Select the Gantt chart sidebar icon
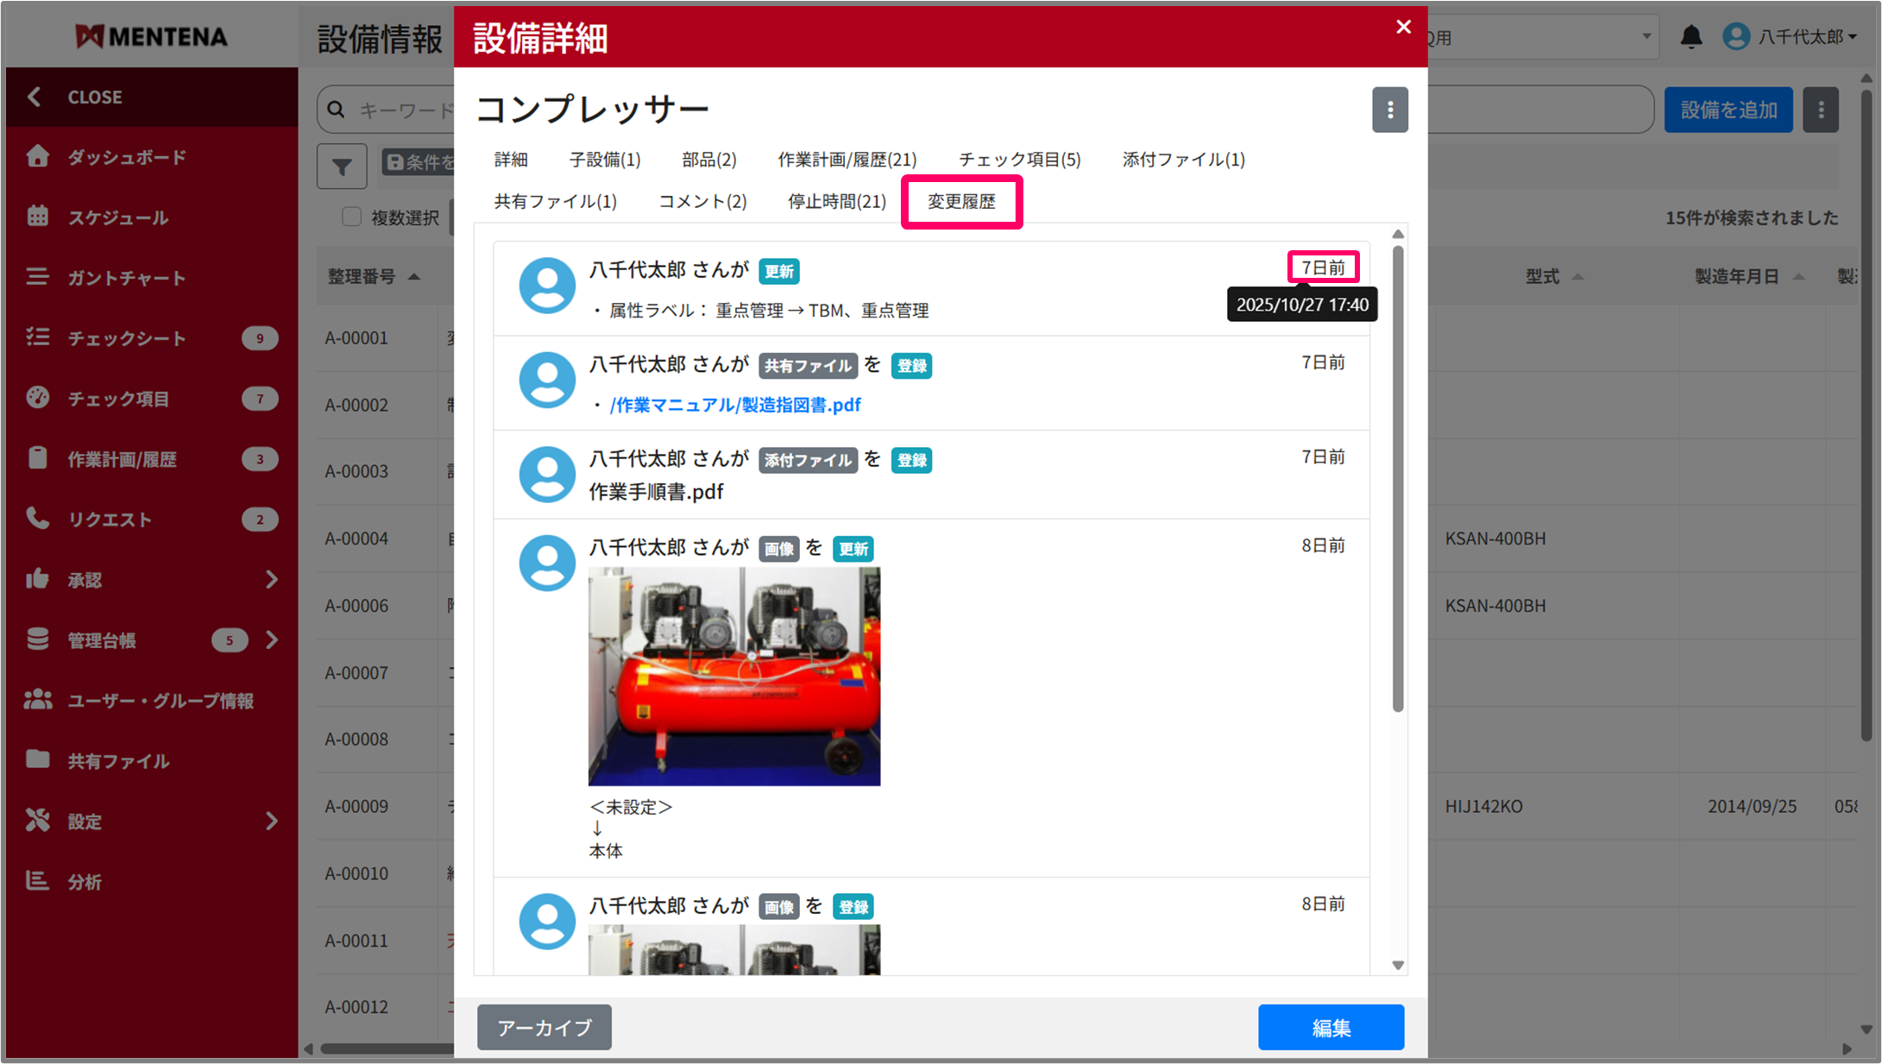The width and height of the screenshot is (1882, 1064). (37, 277)
